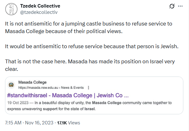Click the Masada College site name above the URL
Screen dimensions: 189x131
[x=32, y=82]
